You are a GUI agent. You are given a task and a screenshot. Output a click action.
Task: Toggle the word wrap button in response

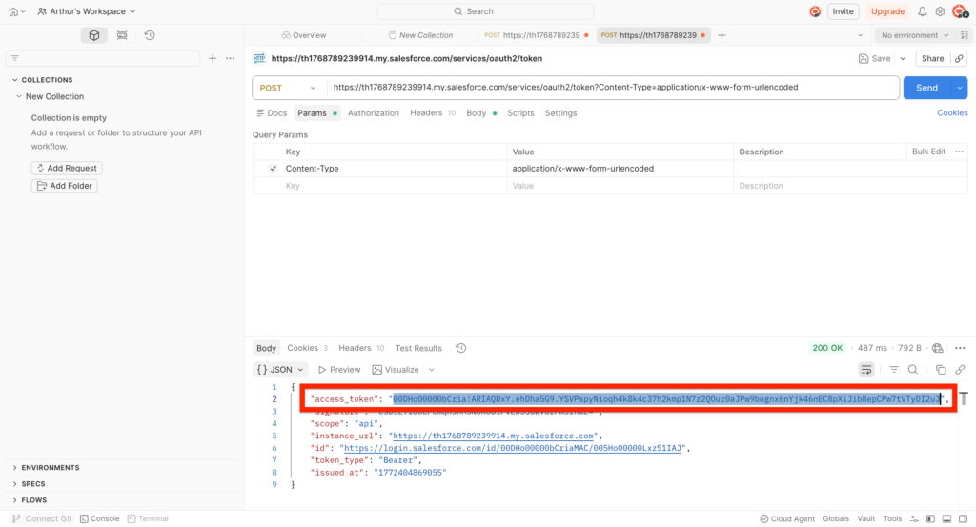coord(866,370)
